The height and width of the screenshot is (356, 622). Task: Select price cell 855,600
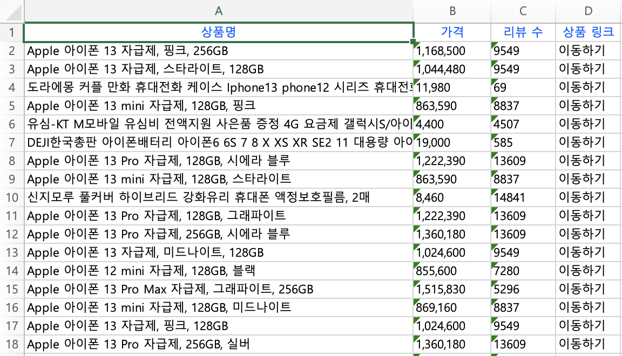[452, 270]
